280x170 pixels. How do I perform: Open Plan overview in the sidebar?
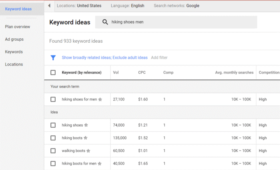(18, 27)
